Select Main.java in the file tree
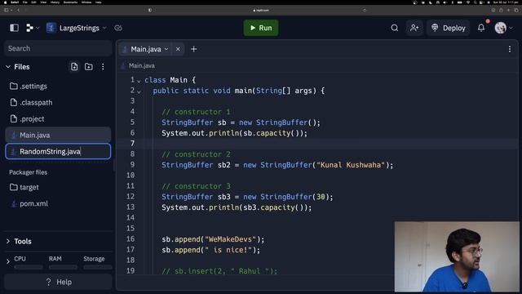The height and width of the screenshot is (294, 522). [x=58, y=135]
